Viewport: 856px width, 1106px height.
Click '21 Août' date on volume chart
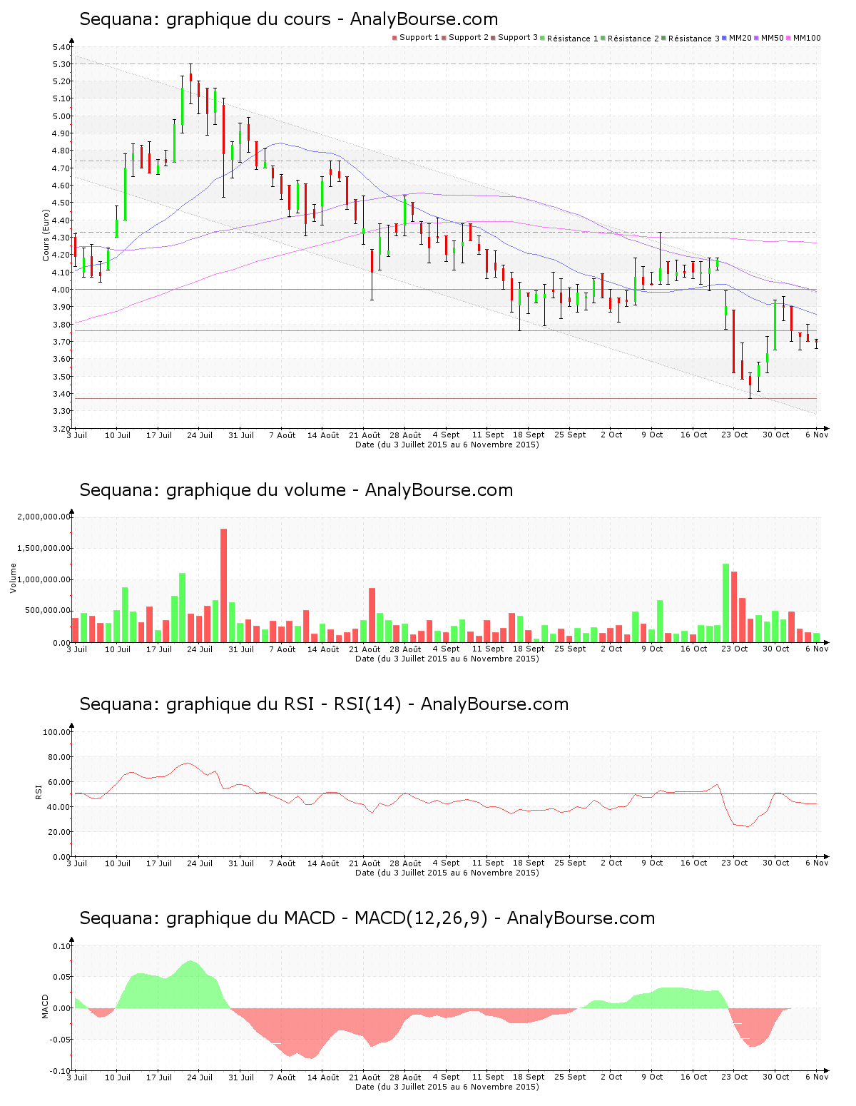[365, 649]
